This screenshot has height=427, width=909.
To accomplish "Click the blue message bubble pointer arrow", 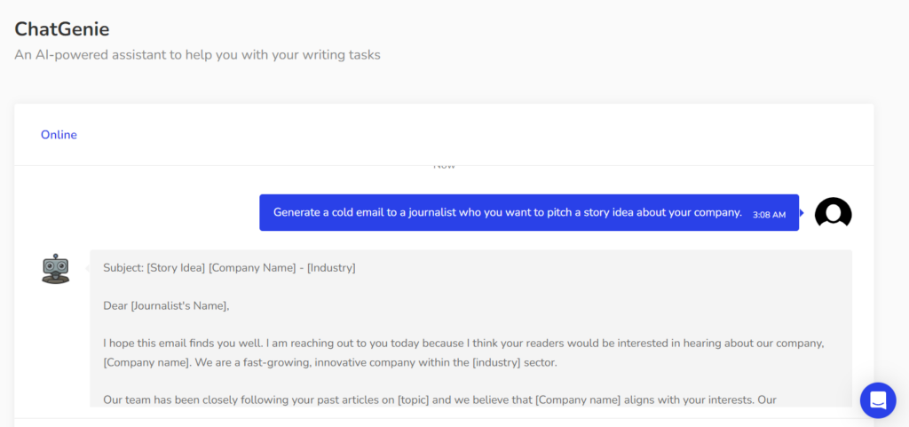I will pyautogui.click(x=802, y=213).
